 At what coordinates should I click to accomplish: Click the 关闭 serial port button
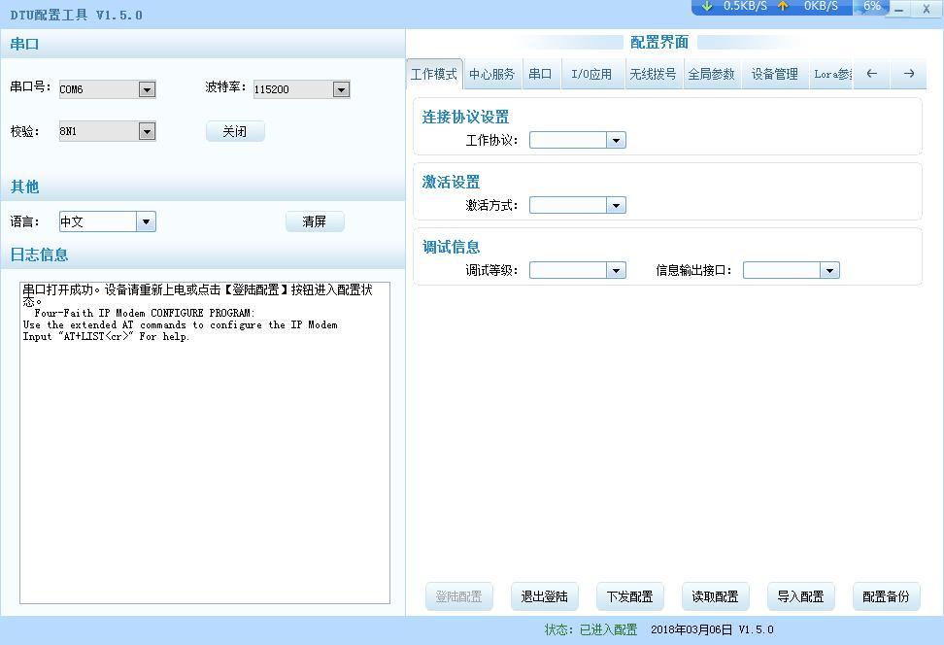(x=235, y=131)
